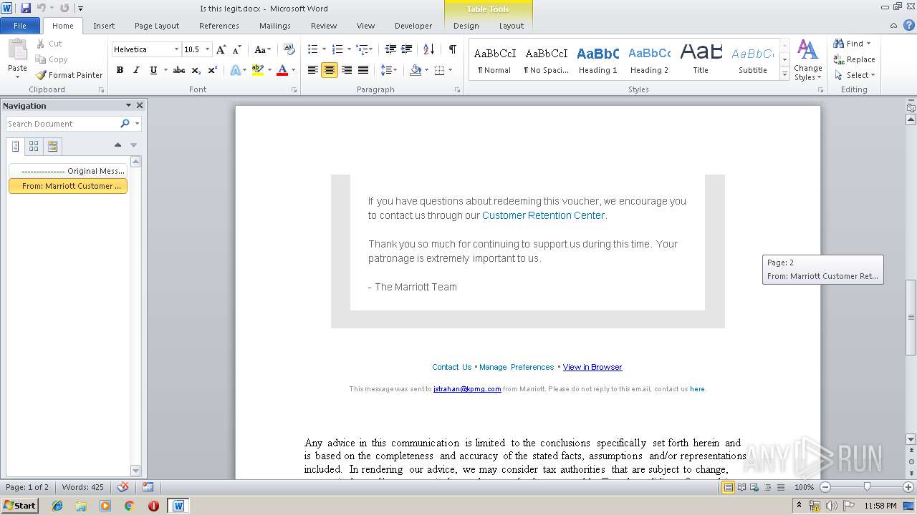Open File Explorer in taskbar

[x=81, y=506]
